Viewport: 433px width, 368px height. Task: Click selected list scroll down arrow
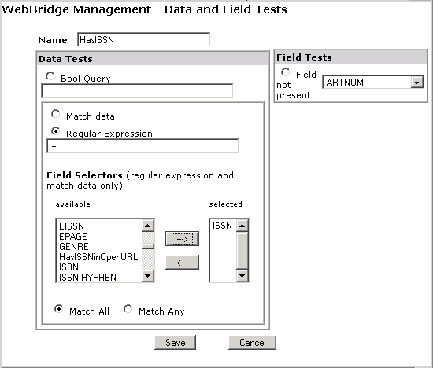tap(242, 276)
